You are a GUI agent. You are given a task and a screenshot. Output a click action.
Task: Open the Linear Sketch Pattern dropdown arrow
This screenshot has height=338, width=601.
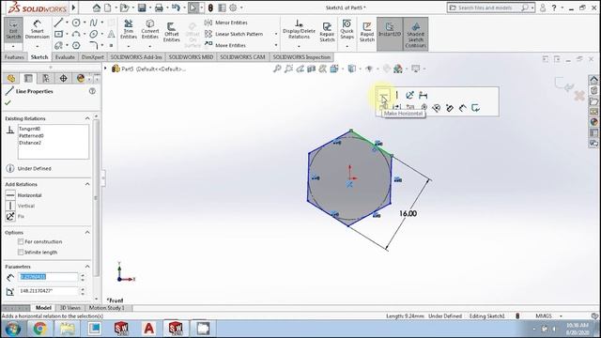[x=276, y=34]
